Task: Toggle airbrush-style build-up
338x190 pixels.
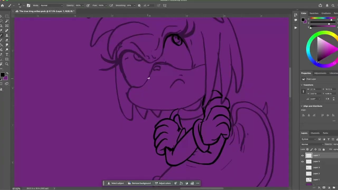Action: pos(111,5)
